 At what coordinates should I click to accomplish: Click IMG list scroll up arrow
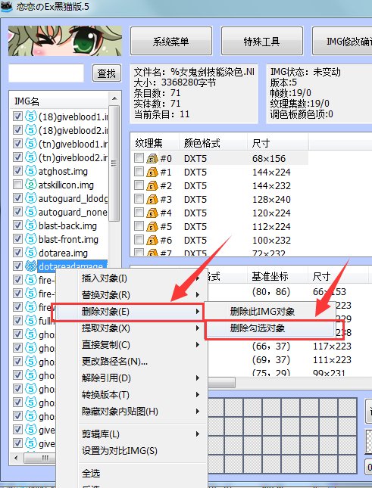click(x=114, y=98)
